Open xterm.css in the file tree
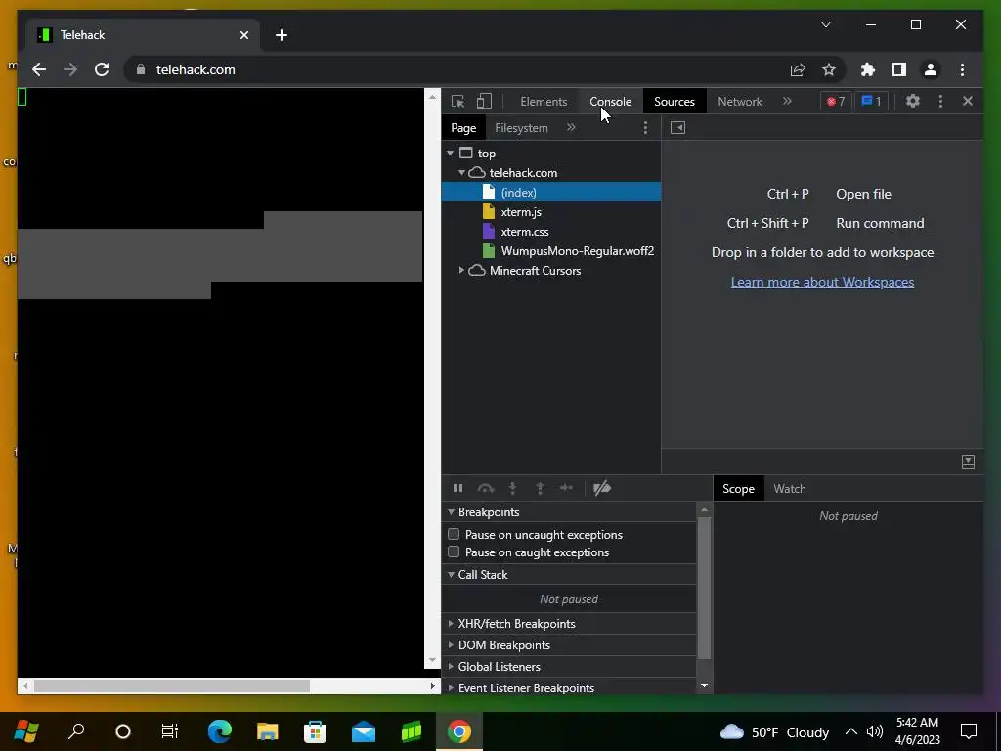 [x=525, y=232]
